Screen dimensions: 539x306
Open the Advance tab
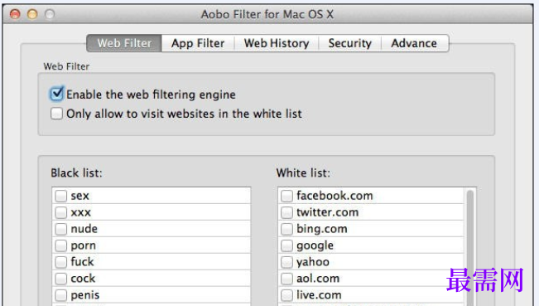[x=414, y=43]
